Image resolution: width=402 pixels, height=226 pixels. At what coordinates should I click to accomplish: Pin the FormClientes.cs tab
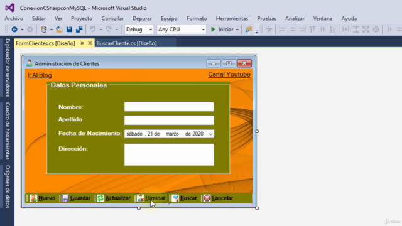click(x=82, y=43)
